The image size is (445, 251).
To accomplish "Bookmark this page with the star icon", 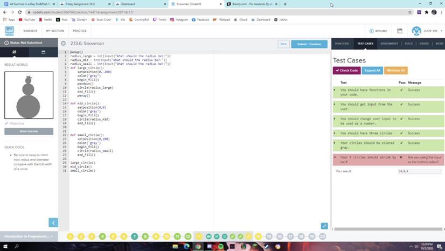I will [410, 12].
